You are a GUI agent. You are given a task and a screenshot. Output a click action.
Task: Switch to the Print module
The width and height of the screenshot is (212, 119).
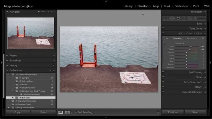pos(196,6)
